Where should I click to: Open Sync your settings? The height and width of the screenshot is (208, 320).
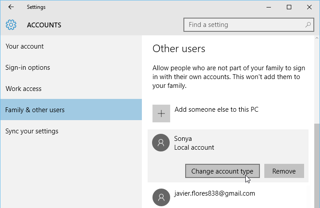point(32,131)
